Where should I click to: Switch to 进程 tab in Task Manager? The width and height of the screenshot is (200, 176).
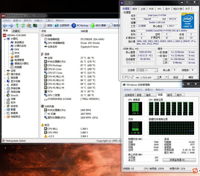[139, 95]
